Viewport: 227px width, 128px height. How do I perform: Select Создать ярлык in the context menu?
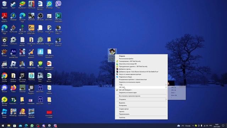[x=124, y=109]
